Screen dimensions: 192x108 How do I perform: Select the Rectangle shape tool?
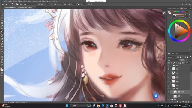2,57
